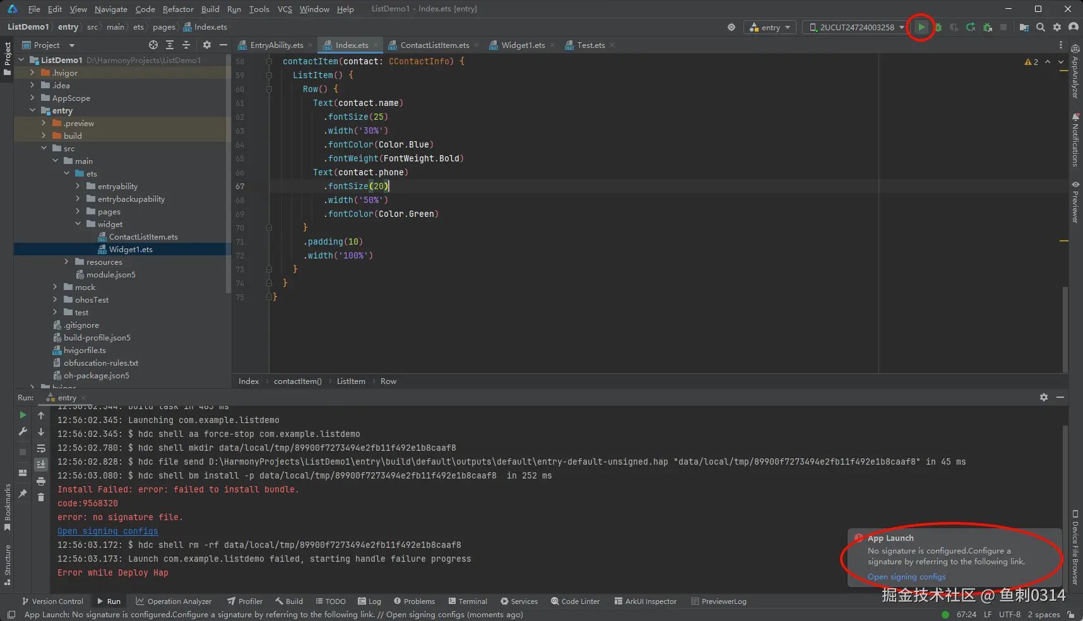
Task: Toggle the pin tab icon in Run panel
Action: 23,494
